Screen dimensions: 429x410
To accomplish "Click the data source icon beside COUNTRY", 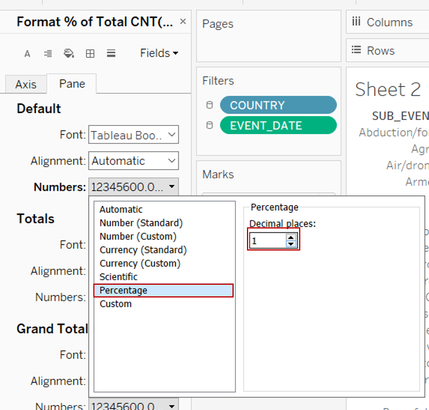I will (x=210, y=105).
